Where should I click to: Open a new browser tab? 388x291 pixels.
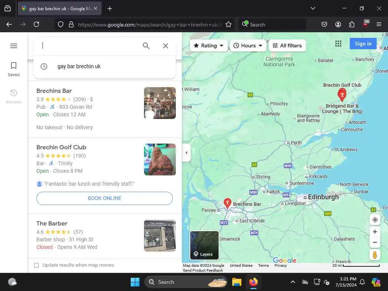[x=110, y=9]
